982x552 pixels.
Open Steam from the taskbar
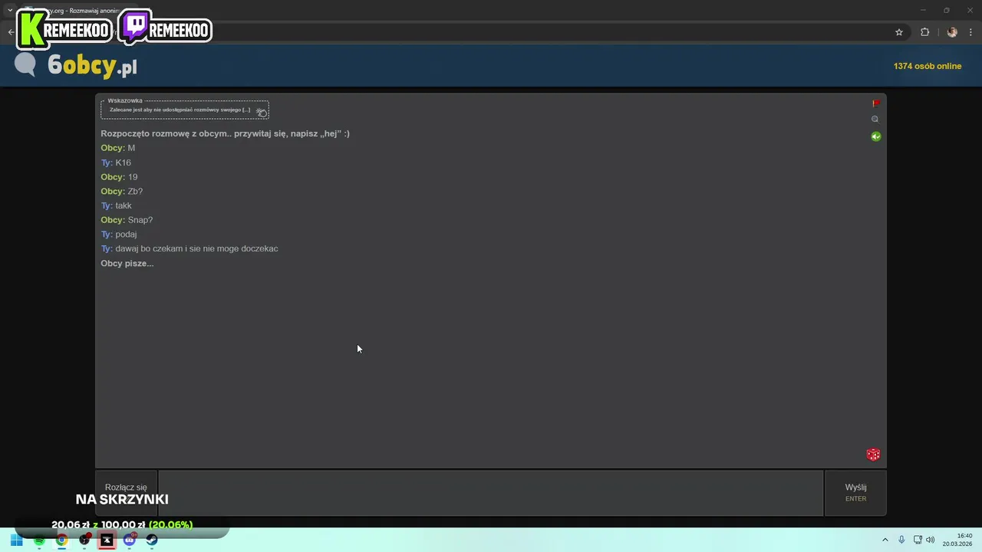click(152, 540)
